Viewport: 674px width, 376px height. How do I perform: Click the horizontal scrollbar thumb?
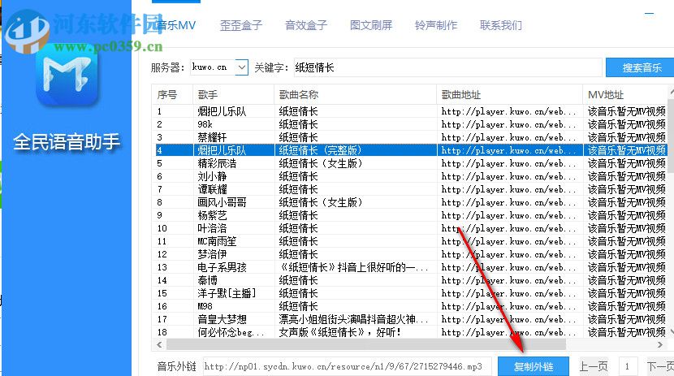click(366, 344)
